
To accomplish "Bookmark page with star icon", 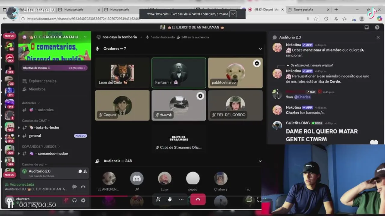I will [316, 19].
